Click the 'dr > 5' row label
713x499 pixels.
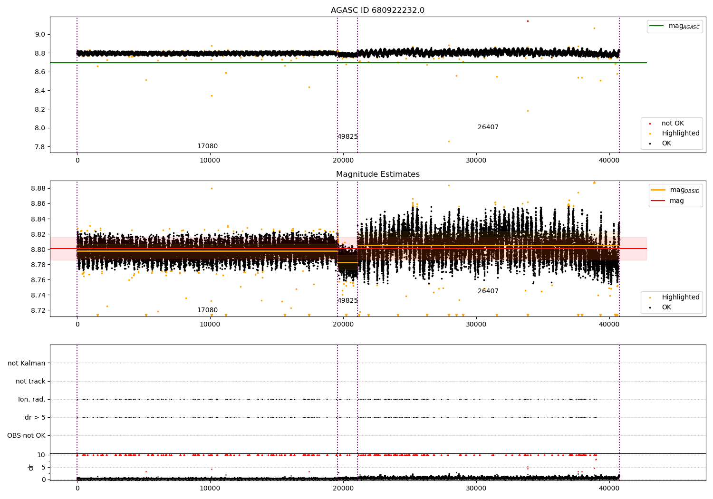35,418
